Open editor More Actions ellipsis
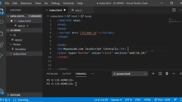This screenshot has width=182, height=102. point(181,10)
